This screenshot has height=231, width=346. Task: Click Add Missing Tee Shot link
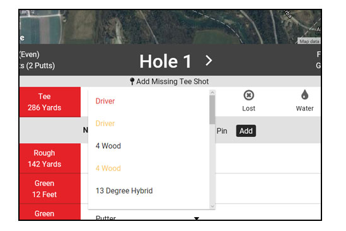point(172,81)
